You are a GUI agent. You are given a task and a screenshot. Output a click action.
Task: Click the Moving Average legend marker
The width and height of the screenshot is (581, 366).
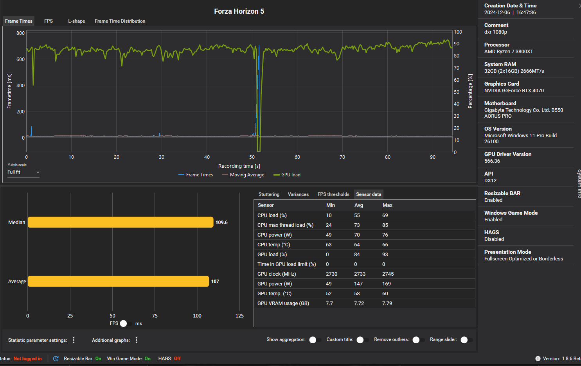225,175
